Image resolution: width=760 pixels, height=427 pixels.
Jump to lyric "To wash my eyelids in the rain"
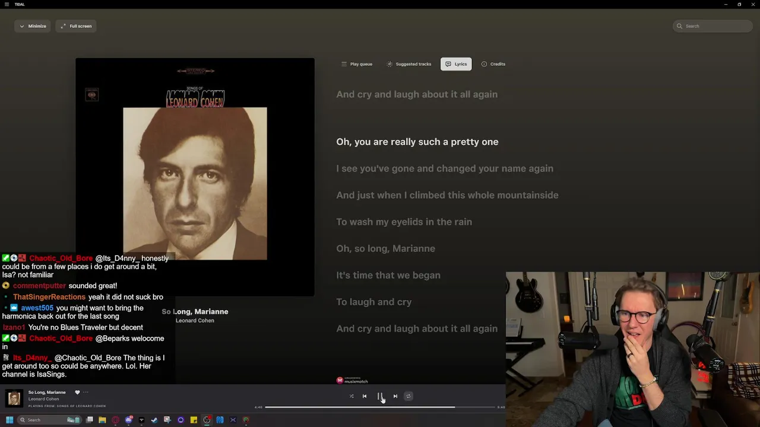tap(404, 222)
